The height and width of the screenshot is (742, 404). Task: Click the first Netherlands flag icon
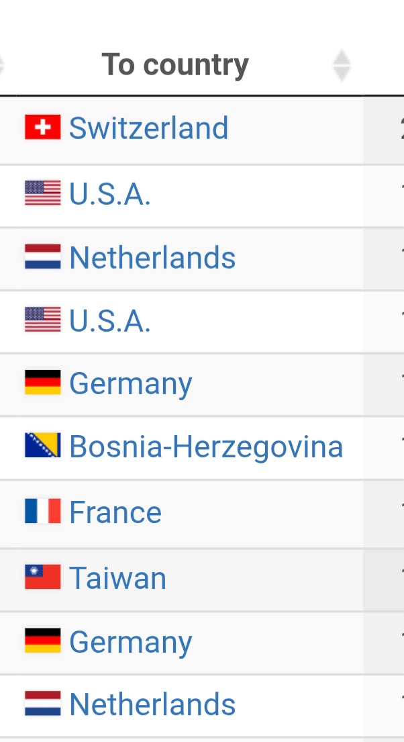tap(42, 257)
